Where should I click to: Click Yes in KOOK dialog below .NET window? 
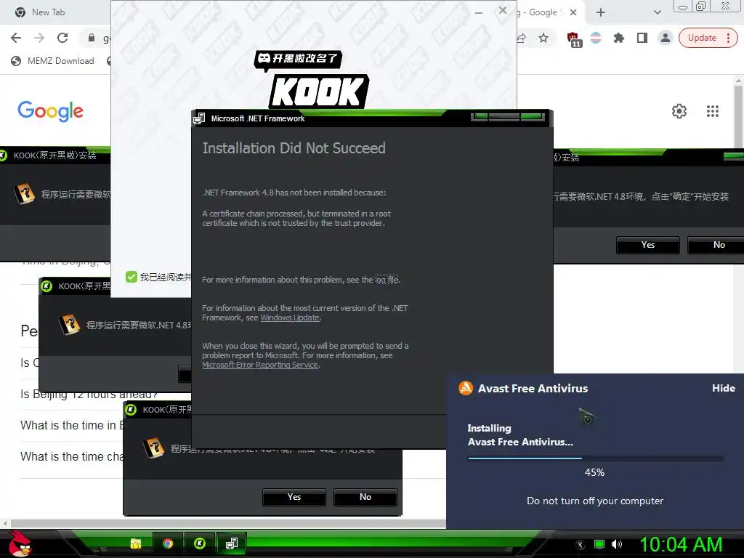click(294, 497)
